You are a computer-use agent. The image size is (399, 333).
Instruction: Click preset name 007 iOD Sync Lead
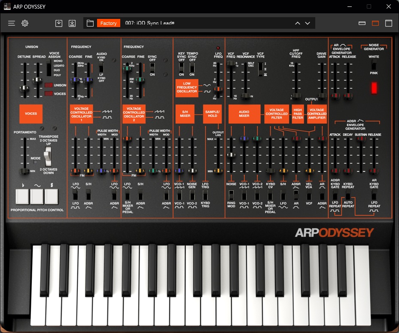pyautogui.click(x=150, y=24)
